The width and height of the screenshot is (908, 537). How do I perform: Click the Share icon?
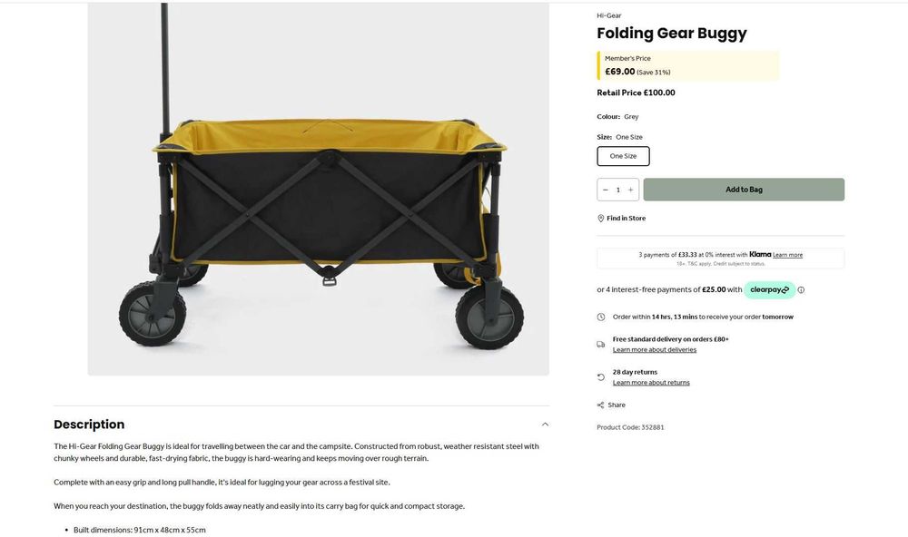point(600,405)
